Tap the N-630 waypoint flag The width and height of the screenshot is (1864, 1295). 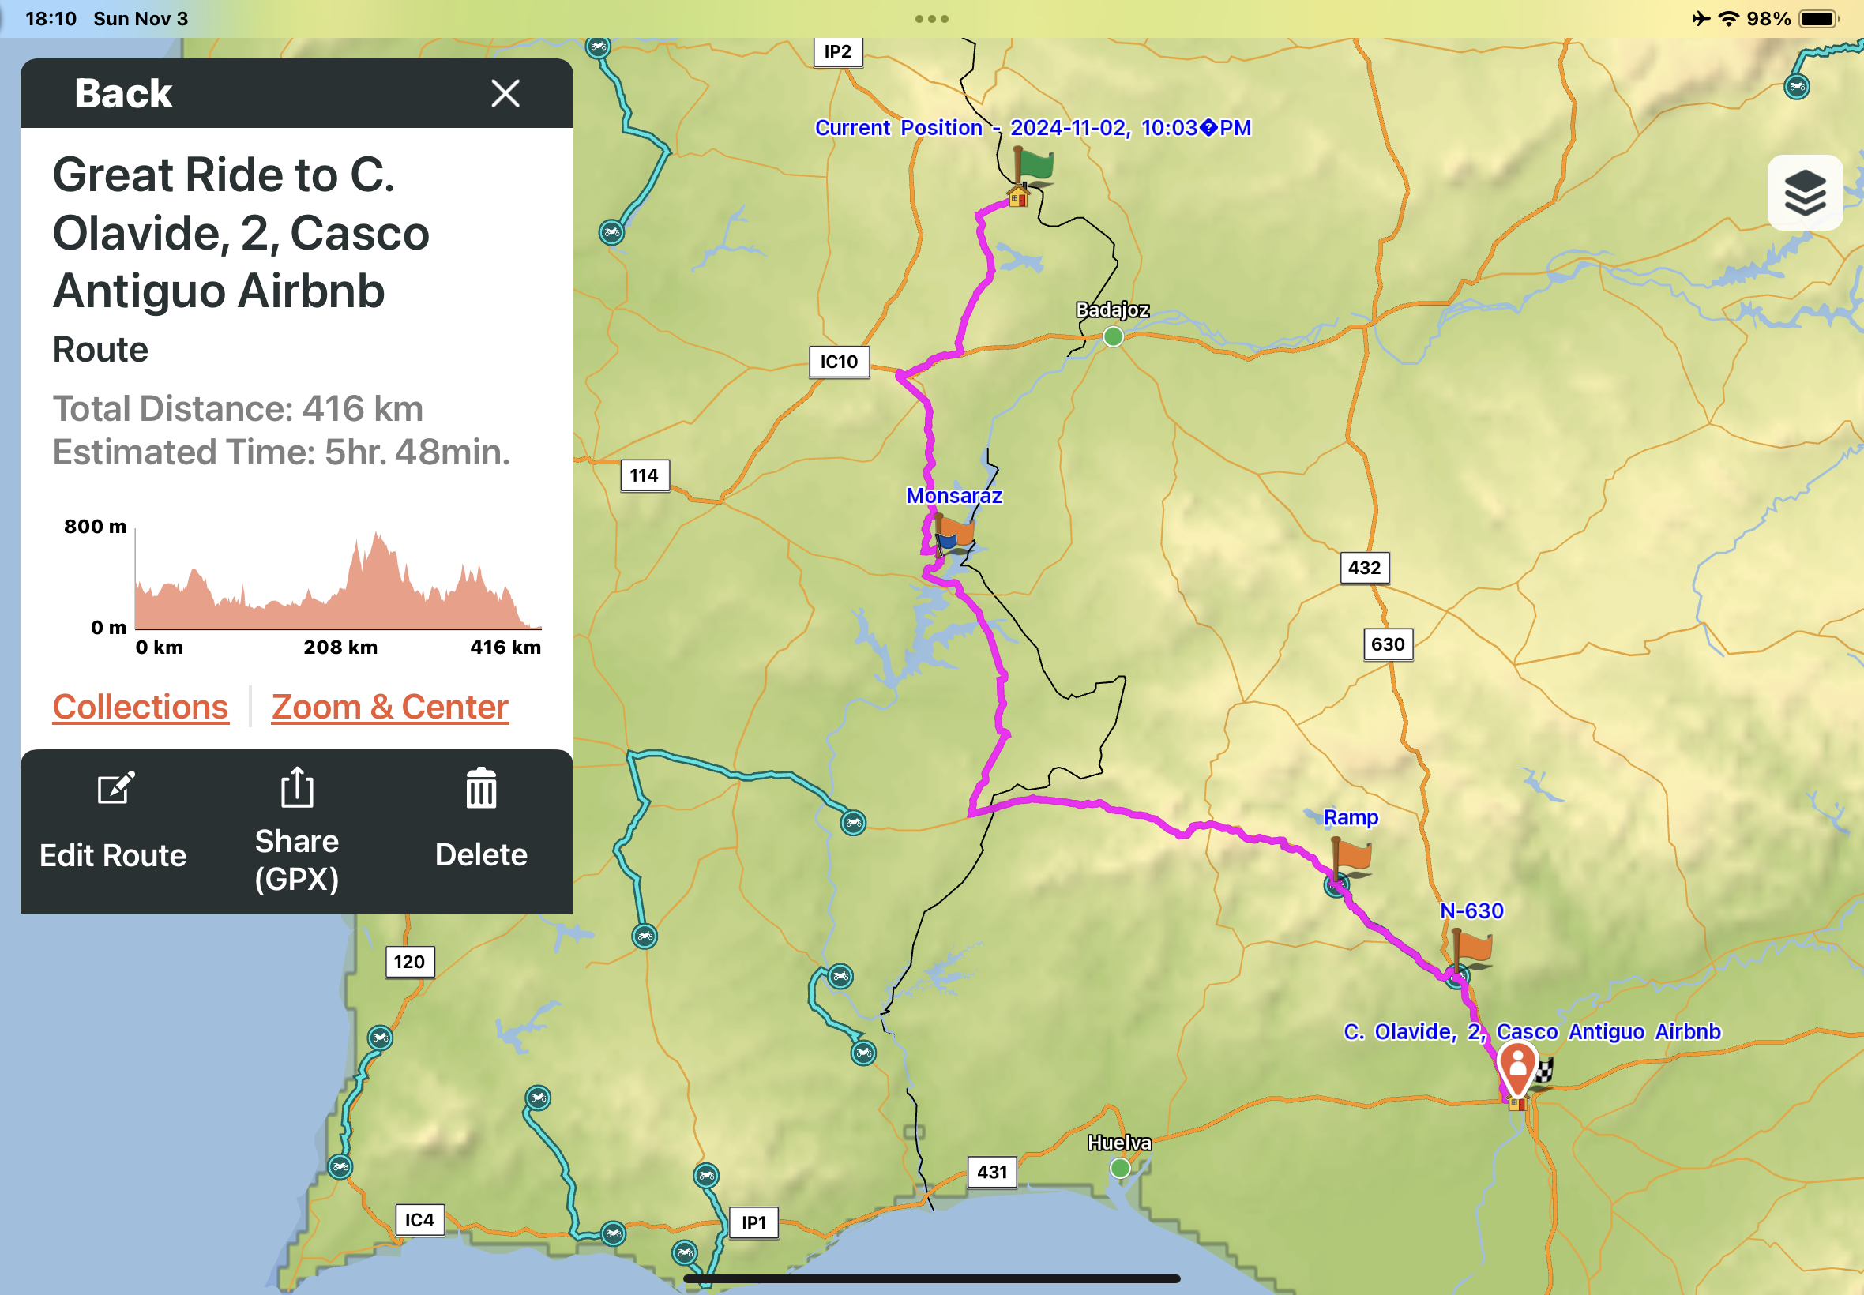[1472, 948]
